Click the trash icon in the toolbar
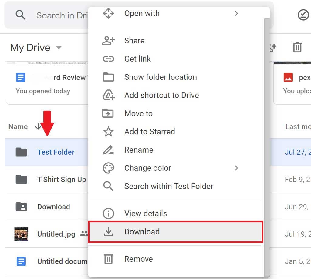311x279 pixels. [297, 48]
